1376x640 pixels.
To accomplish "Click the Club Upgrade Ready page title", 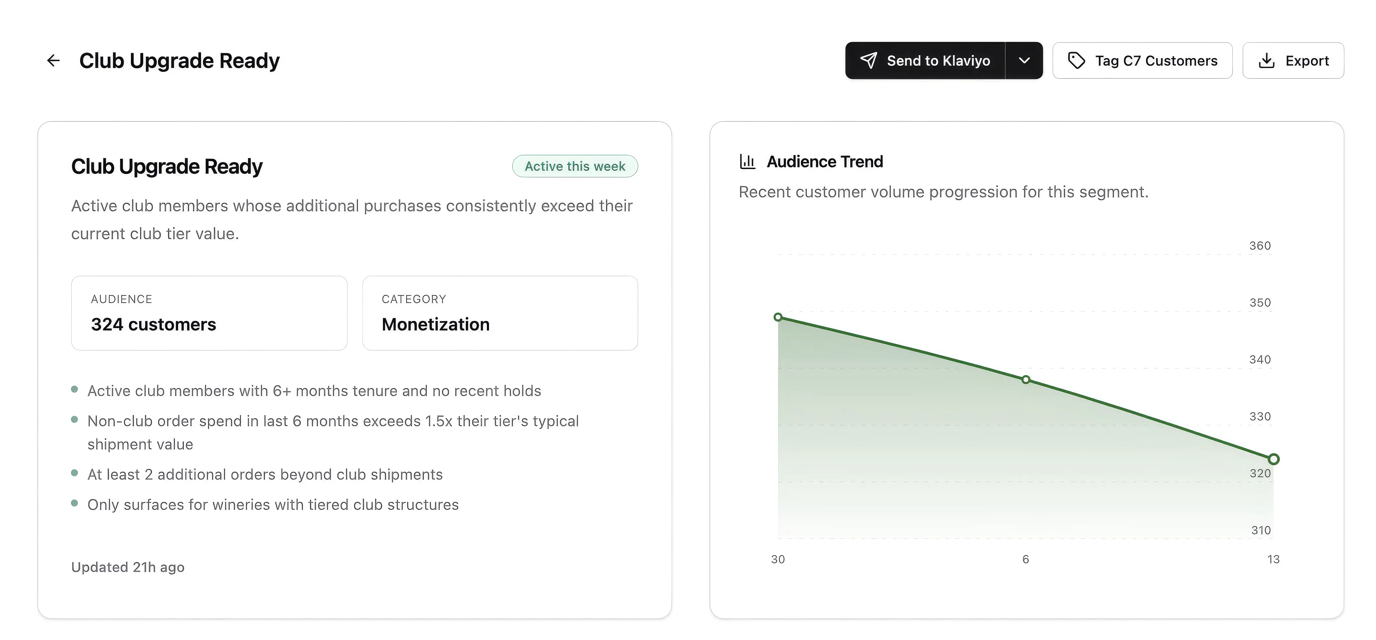I will pyautogui.click(x=180, y=61).
